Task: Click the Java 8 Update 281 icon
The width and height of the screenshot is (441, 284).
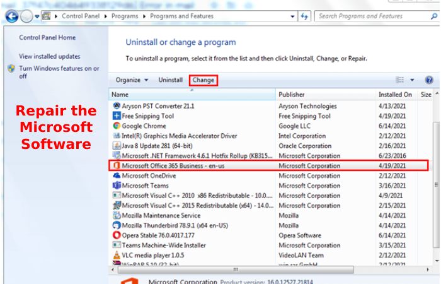Action: pyautogui.click(x=117, y=146)
